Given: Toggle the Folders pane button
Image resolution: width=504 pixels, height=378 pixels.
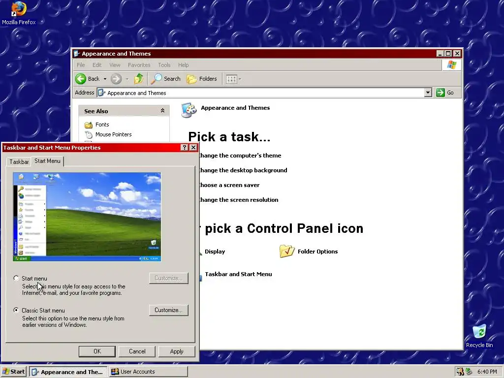Looking at the screenshot, I should pyautogui.click(x=202, y=79).
